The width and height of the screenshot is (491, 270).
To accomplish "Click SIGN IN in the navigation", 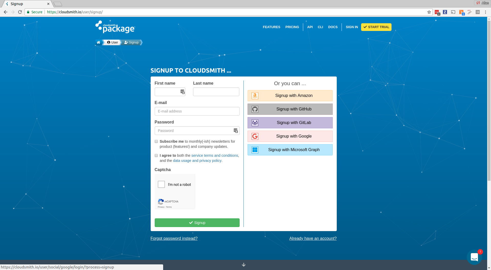I will click(352, 27).
